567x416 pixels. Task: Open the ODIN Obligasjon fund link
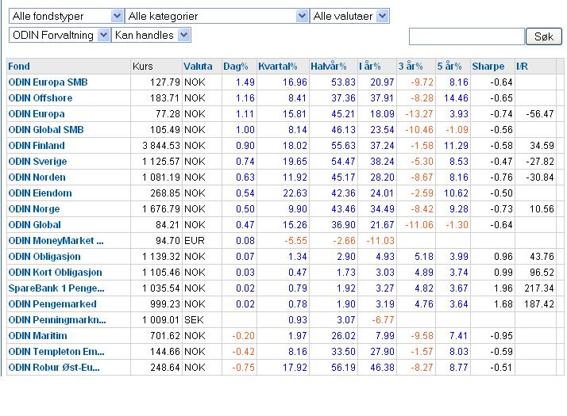coord(44,257)
